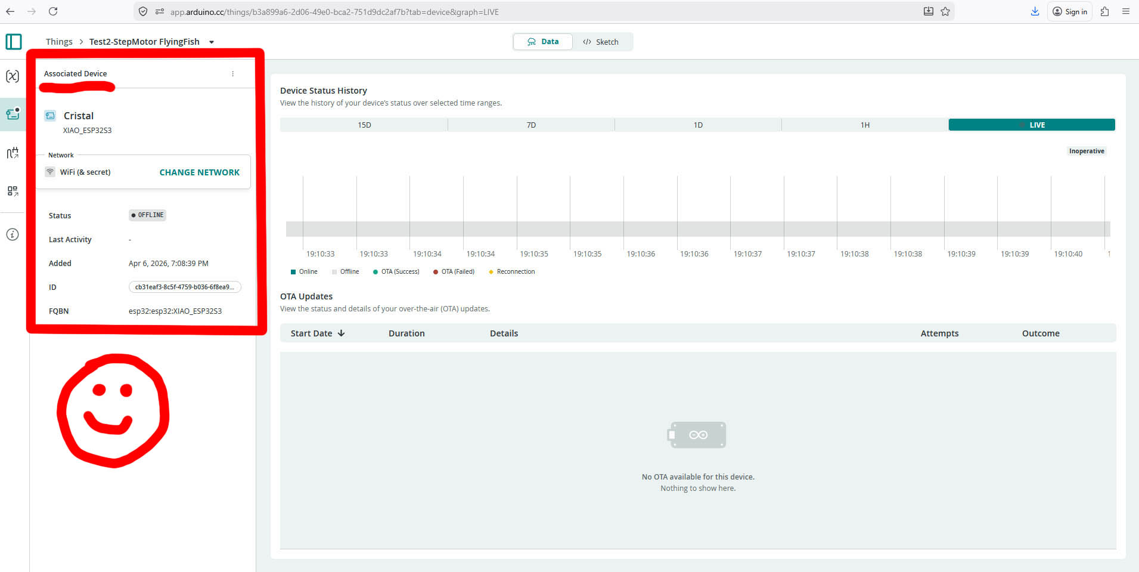The image size is (1139, 572).
Task: Copy the device ID field
Action: (x=185, y=287)
